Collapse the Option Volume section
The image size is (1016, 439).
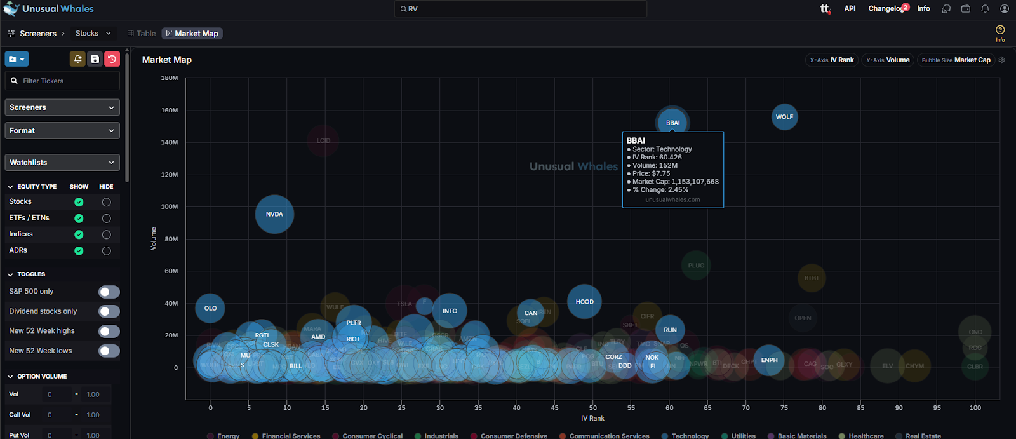10,377
